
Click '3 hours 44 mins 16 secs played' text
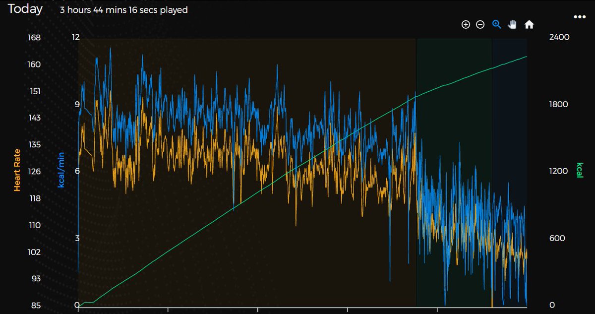tap(124, 10)
